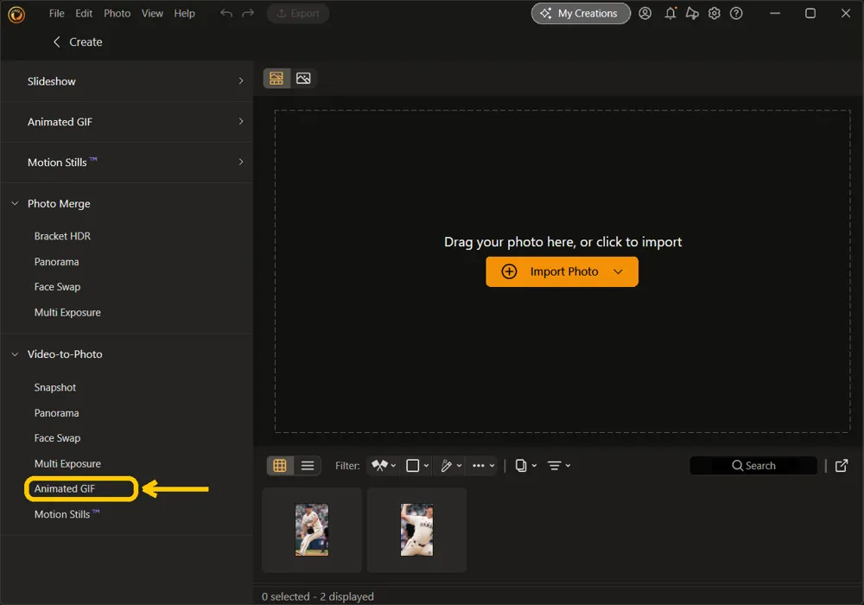Open the View menu

[152, 13]
